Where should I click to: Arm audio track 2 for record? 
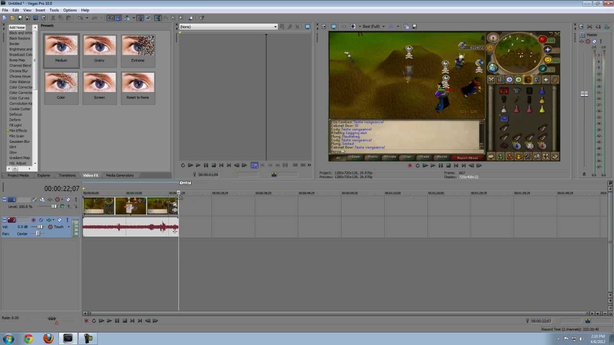pos(34,220)
